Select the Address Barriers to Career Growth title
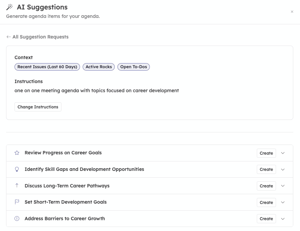 tap(65, 219)
